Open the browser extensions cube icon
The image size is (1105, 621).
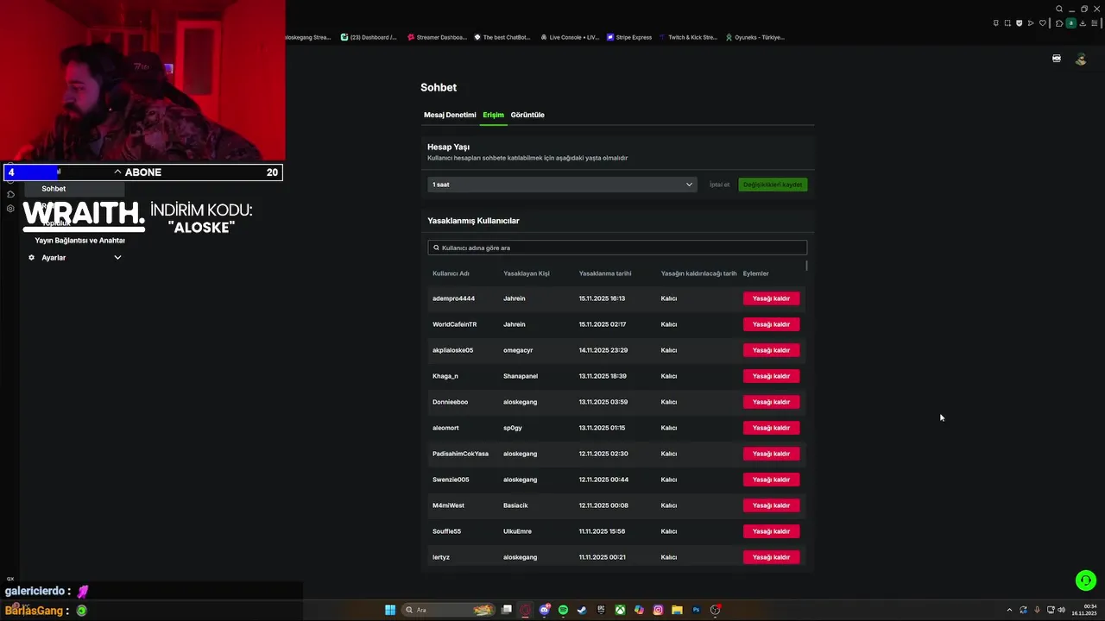tap(1059, 23)
